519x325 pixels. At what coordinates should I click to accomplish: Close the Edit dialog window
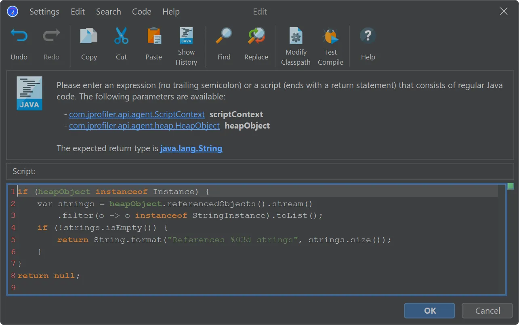(504, 11)
